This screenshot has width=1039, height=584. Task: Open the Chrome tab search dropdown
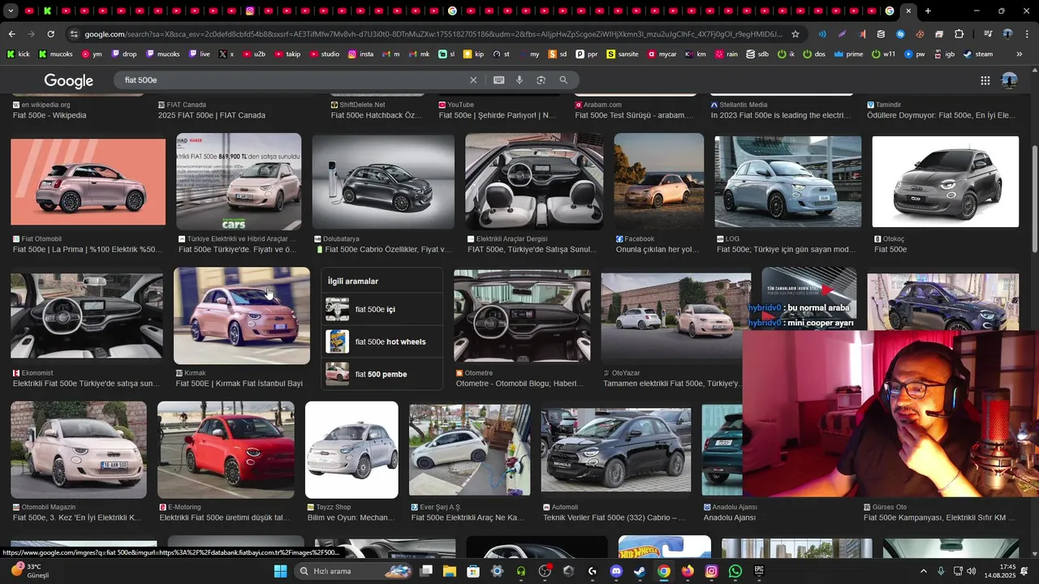click(11, 11)
